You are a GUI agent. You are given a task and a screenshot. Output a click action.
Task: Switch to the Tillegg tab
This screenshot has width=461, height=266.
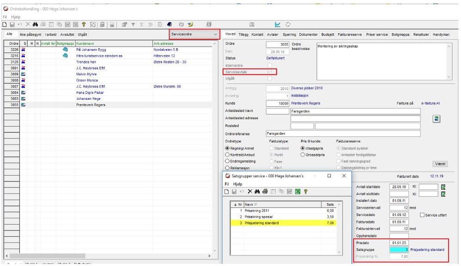tap(243, 35)
